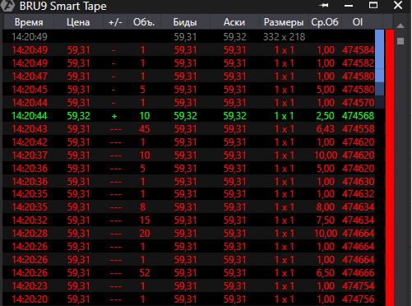The height and width of the screenshot is (306, 412).
Task: Click the app logo icon beside BRU9
Action: coord(7,5)
